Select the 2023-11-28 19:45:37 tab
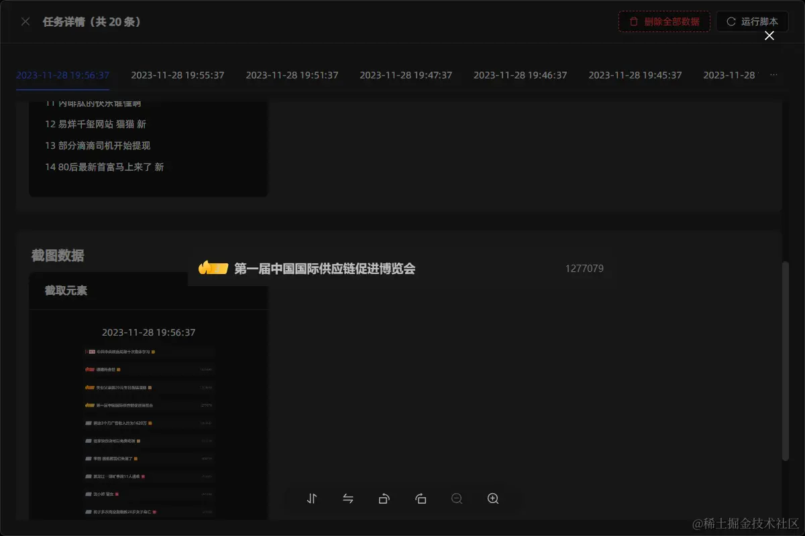Screen dimensions: 805x536 tap(635, 75)
